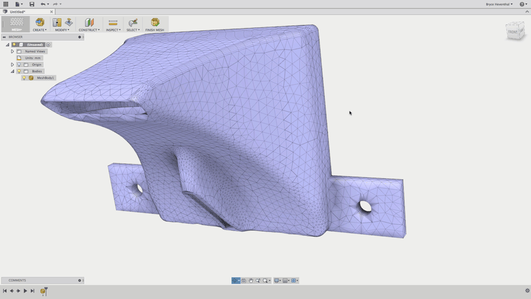Click the Construct plane icon
Viewport: 531px width, 299px height.
point(89,22)
